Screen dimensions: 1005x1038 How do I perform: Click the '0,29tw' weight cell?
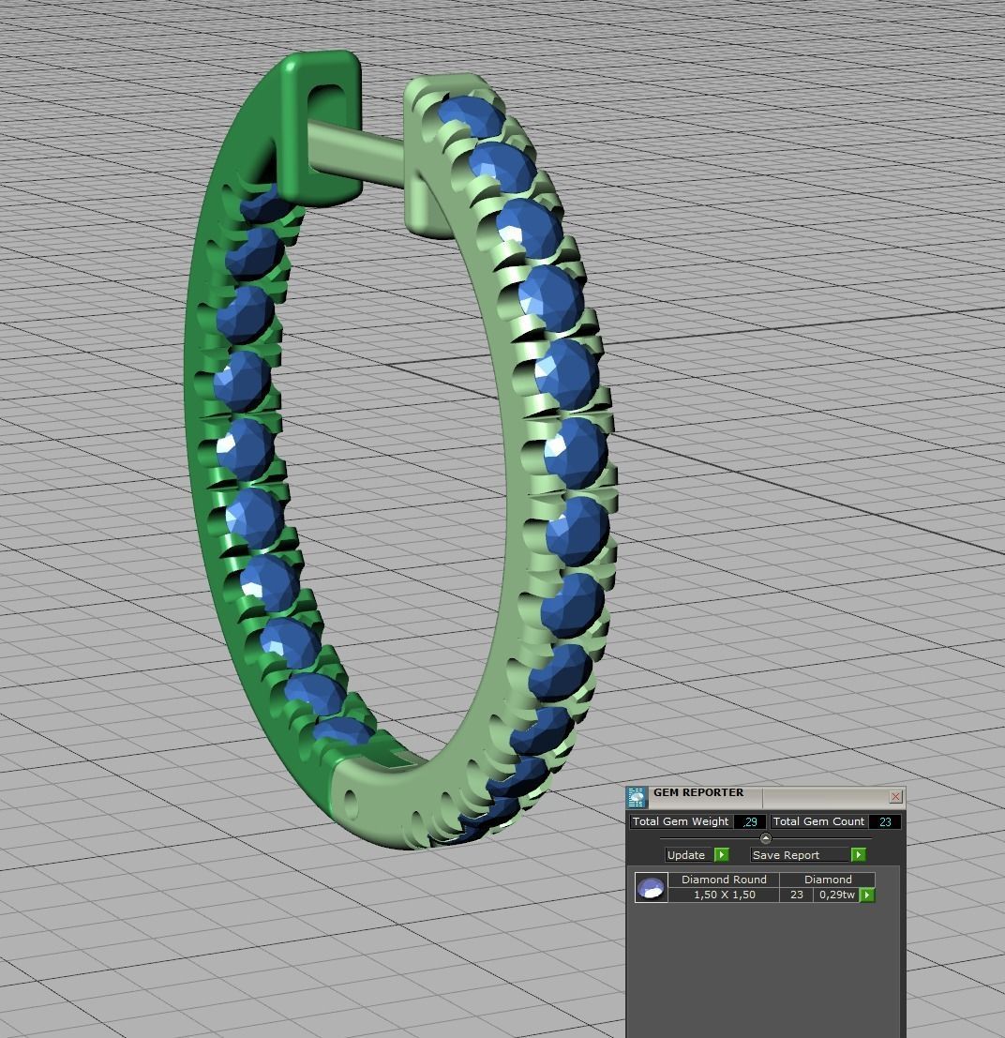point(837,895)
